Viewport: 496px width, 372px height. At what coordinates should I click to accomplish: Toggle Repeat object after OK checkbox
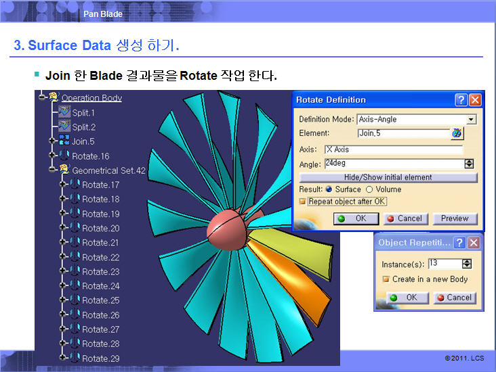(303, 202)
